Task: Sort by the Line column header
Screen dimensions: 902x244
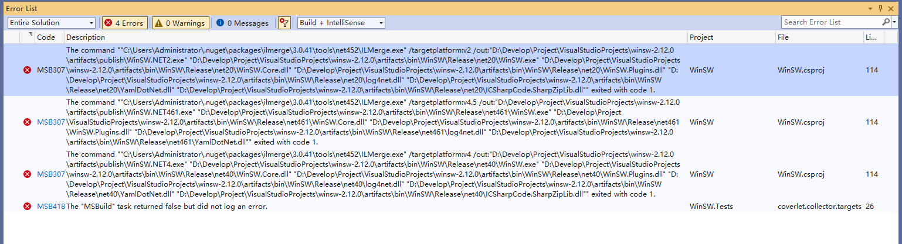Action: tap(873, 37)
